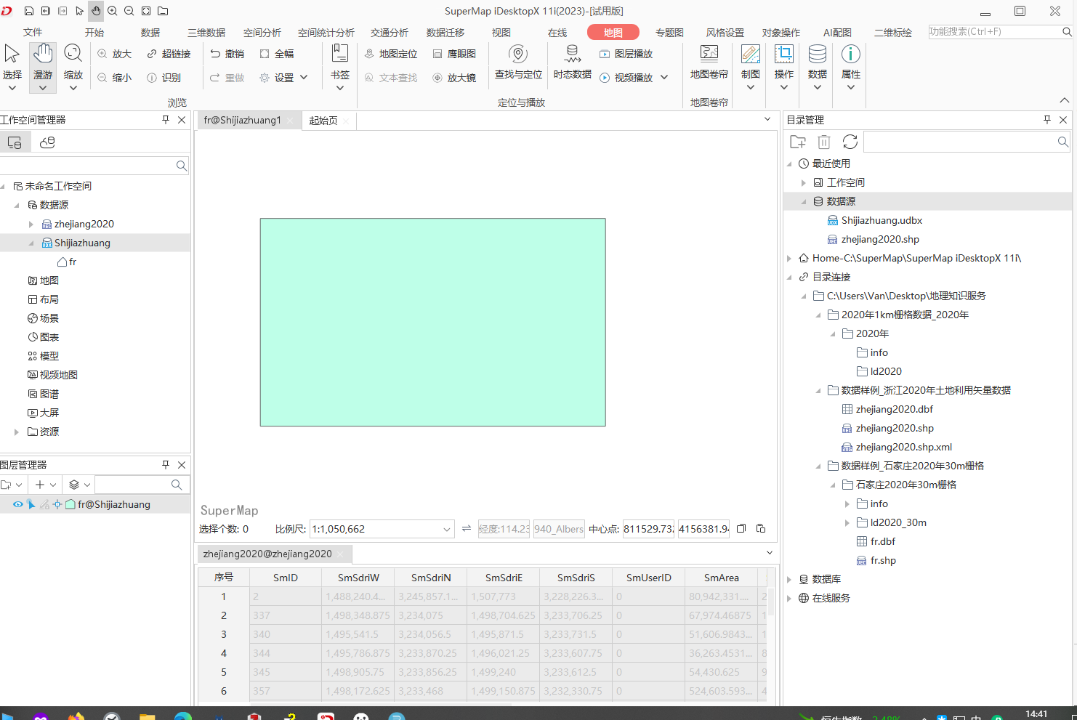Click the 缩小 zoom out button

click(x=114, y=78)
